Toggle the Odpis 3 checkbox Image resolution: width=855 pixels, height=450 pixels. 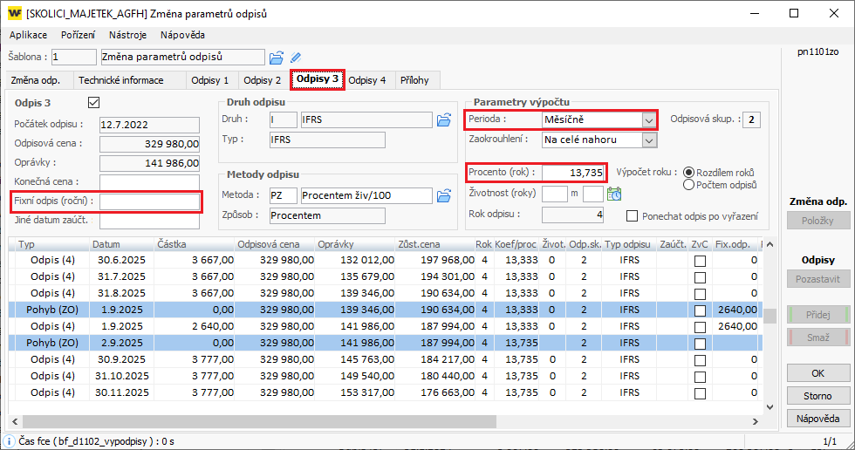[94, 103]
